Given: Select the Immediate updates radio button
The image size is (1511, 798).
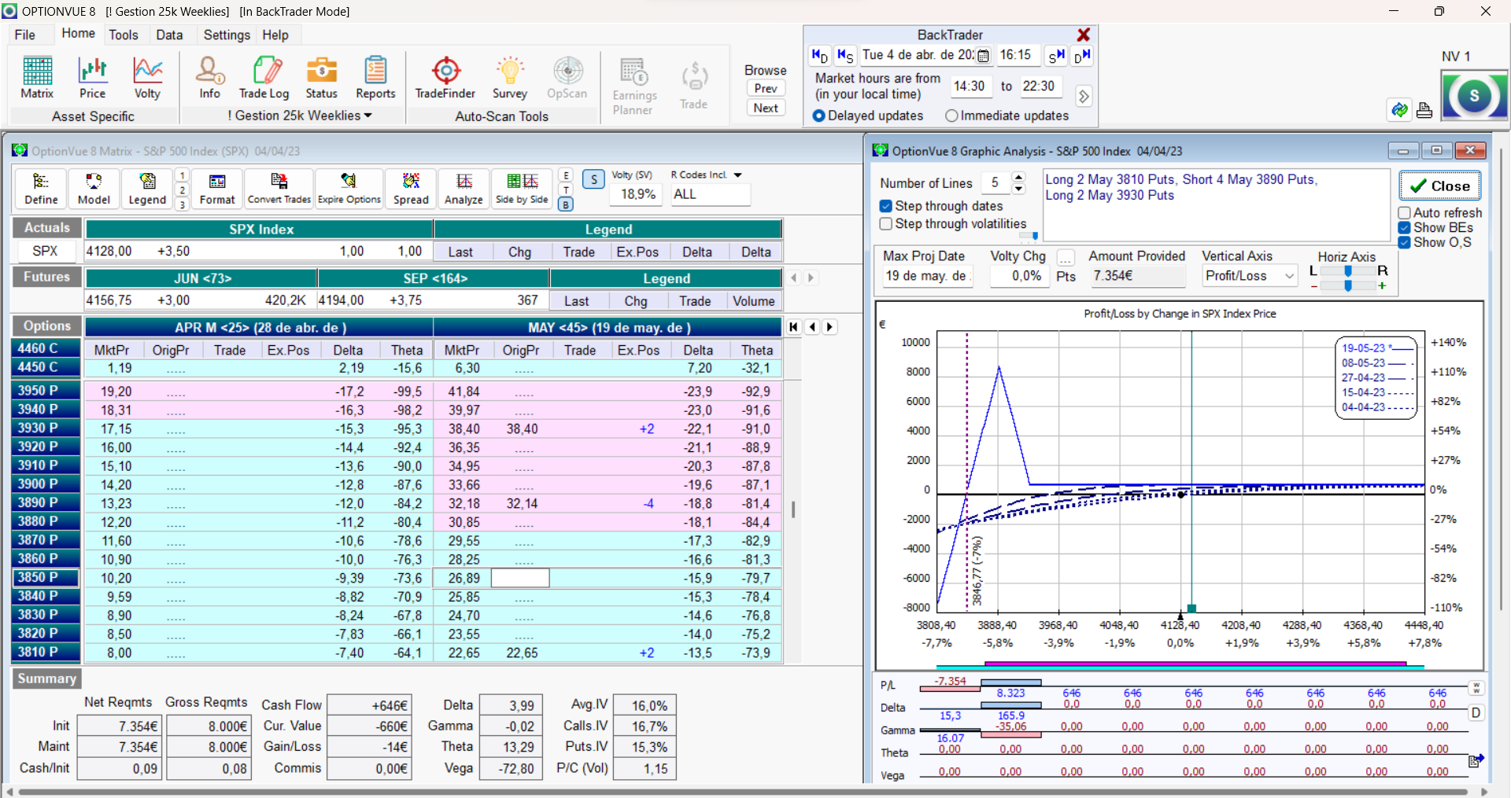Looking at the screenshot, I should [951, 116].
